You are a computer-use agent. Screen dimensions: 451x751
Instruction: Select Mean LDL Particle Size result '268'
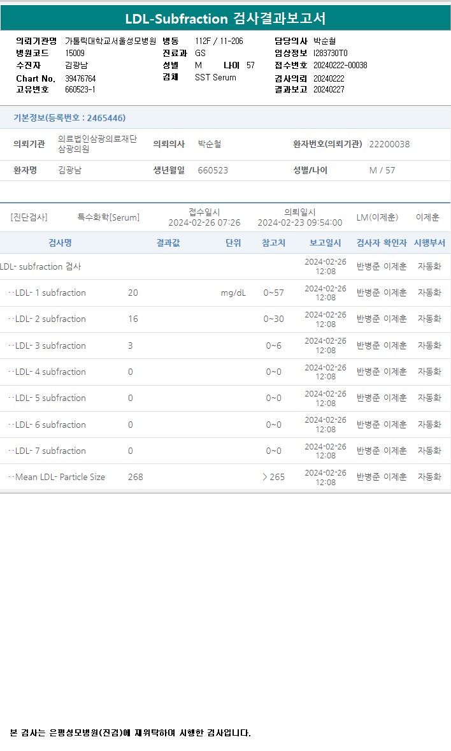pyautogui.click(x=136, y=477)
